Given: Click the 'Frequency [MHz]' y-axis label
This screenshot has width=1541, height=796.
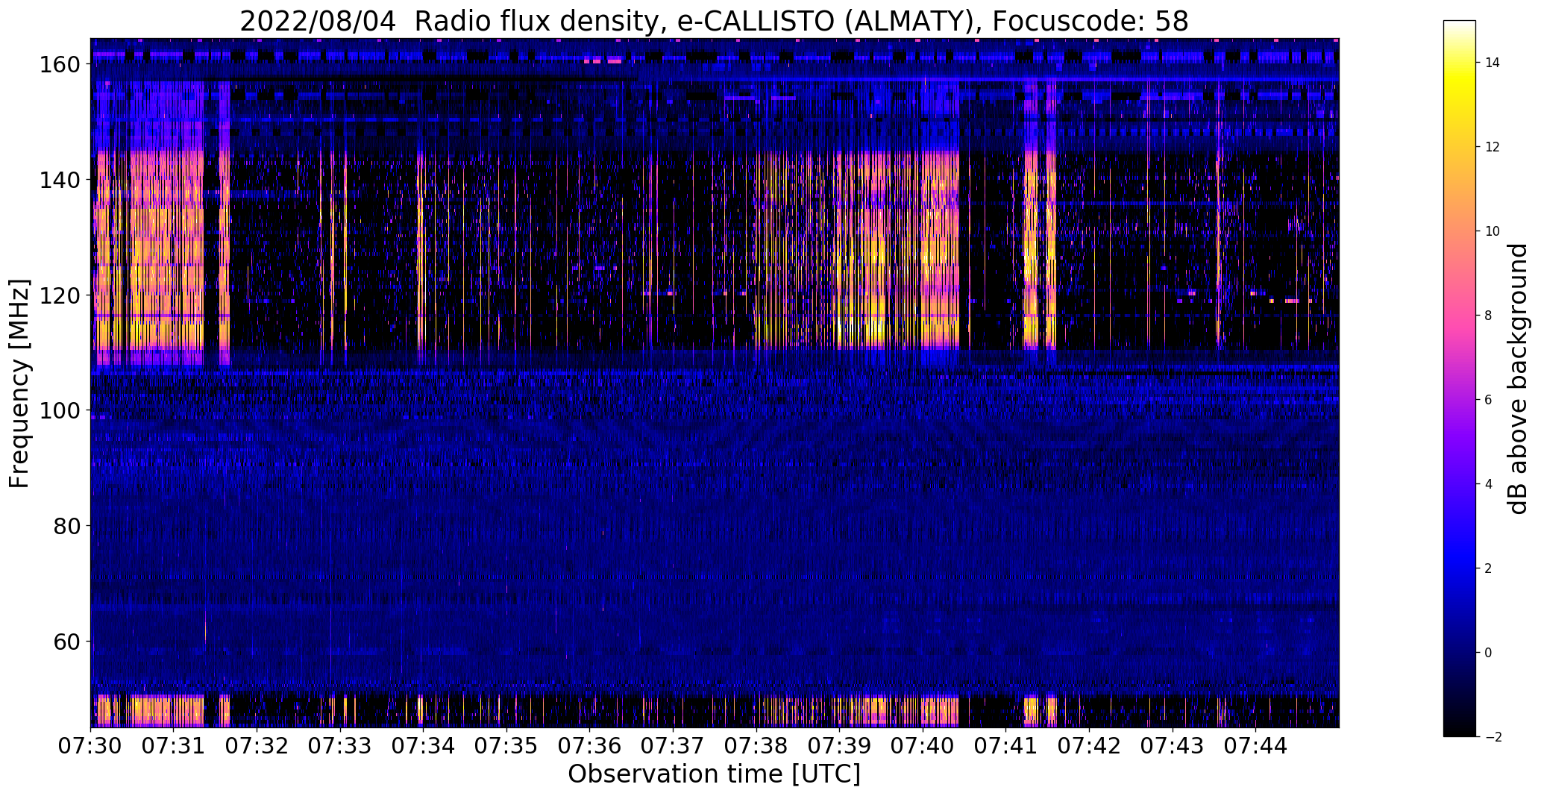Looking at the screenshot, I should (19, 383).
